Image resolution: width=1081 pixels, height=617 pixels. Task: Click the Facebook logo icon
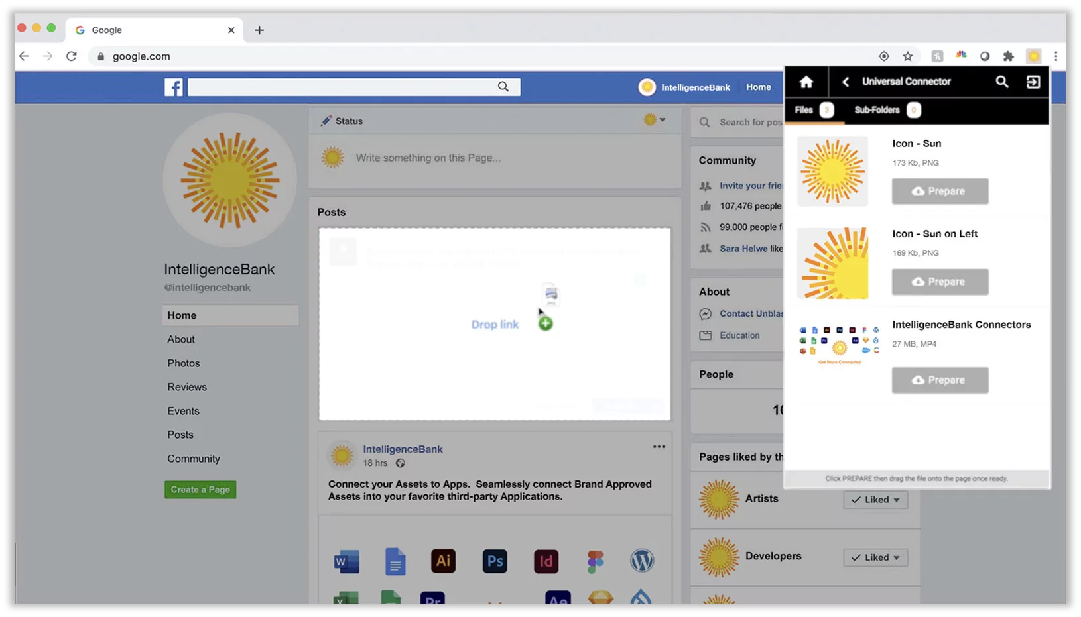(174, 87)
